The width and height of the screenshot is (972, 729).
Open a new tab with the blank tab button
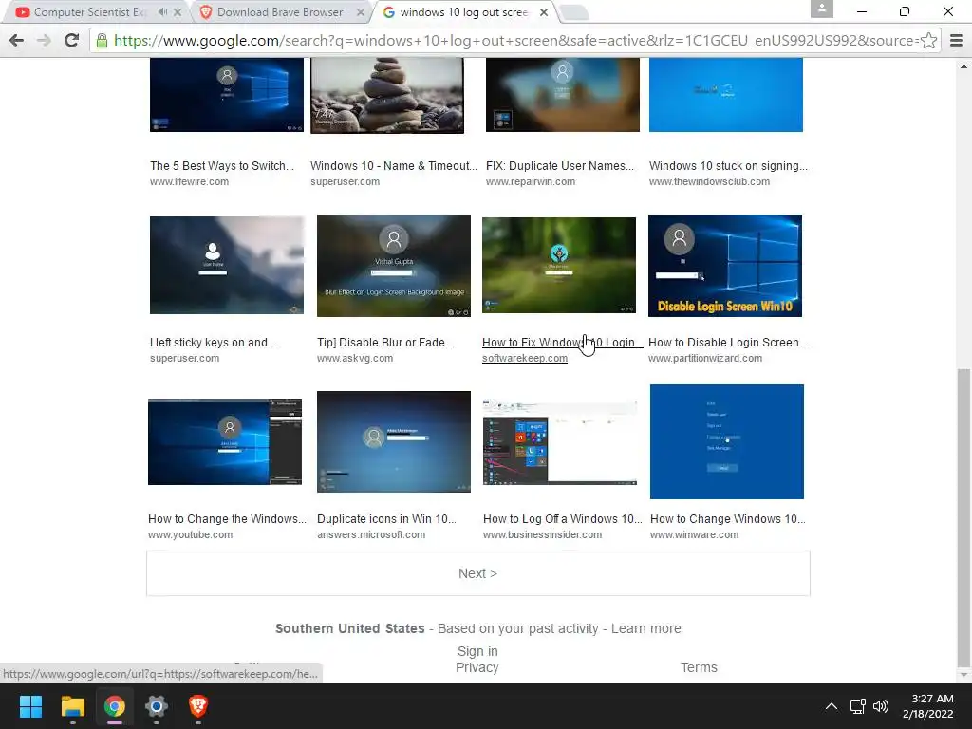(x=574, y=11)
